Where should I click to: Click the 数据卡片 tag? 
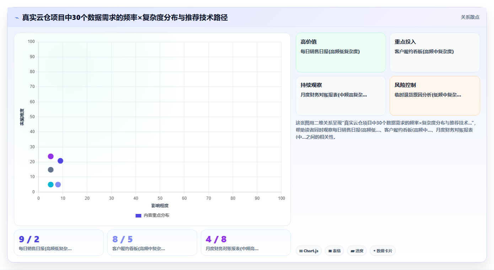click(382, 251)
